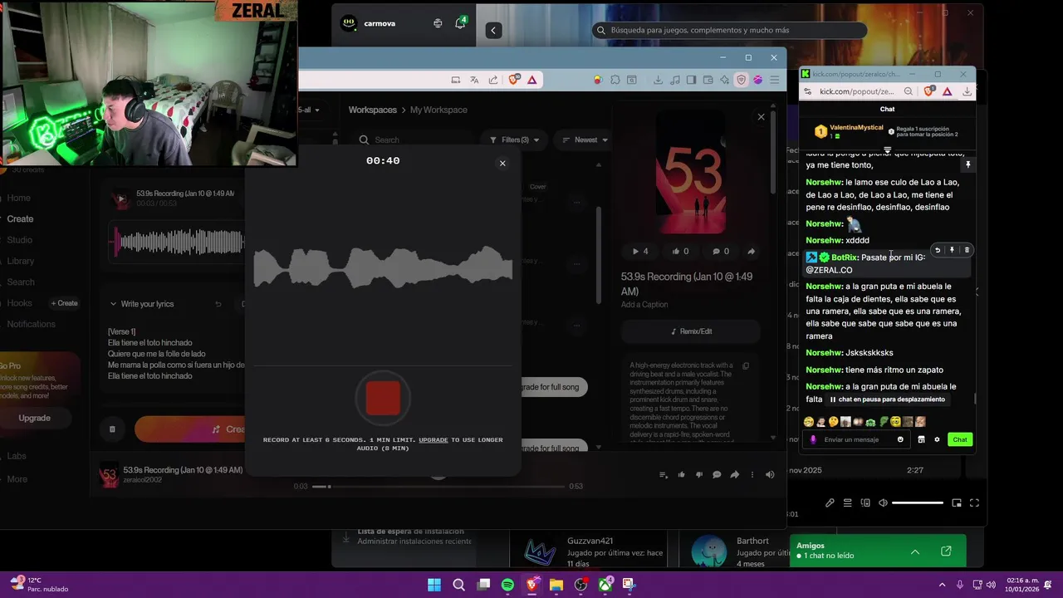Thumbs up the track in bottom player
This screenshot has width=1063, height=598.
(x=681, y=475)
